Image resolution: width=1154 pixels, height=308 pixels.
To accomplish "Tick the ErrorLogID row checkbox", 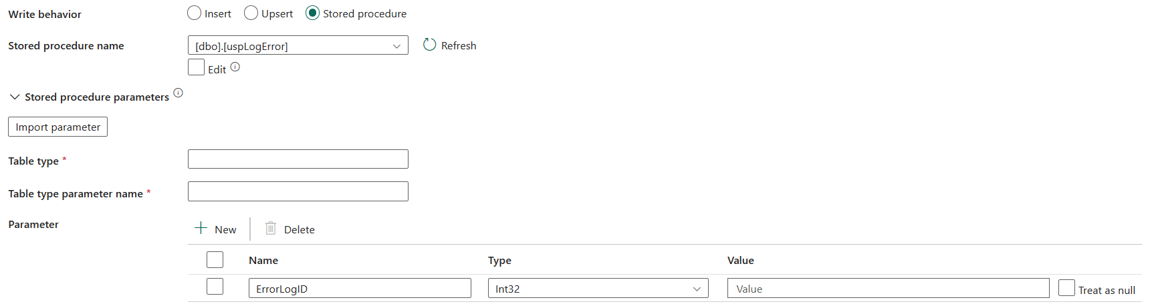I will [215, 287].
